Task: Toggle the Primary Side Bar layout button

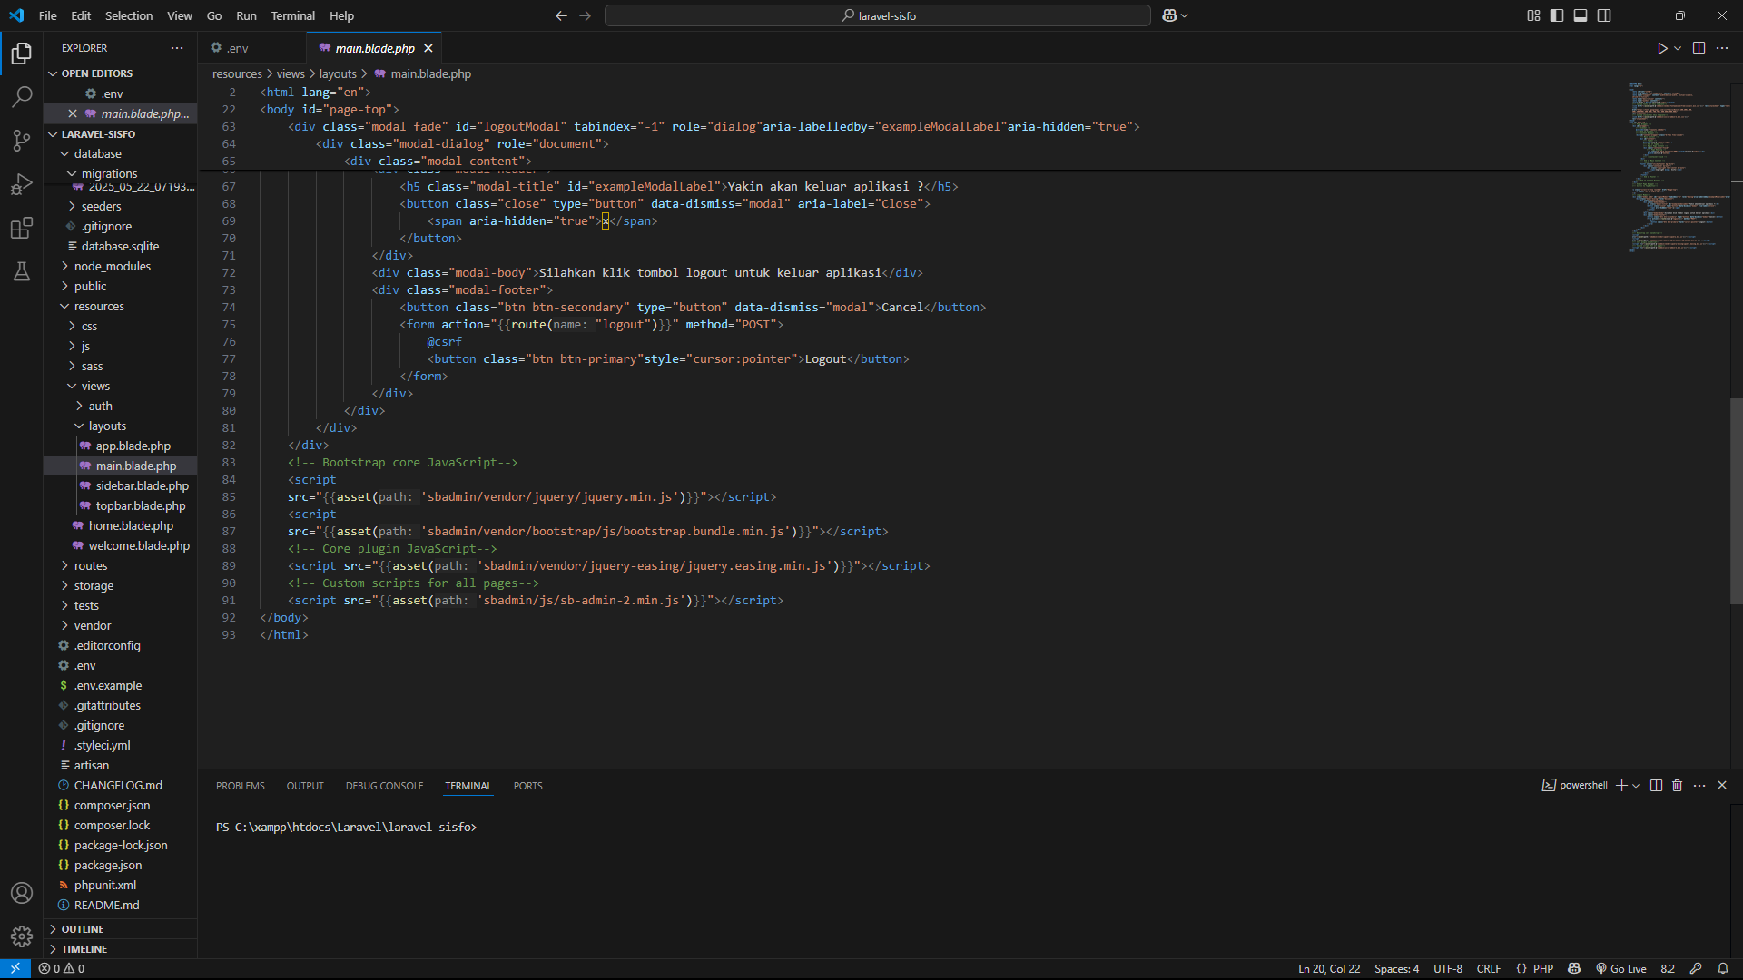Action: 1557,15
